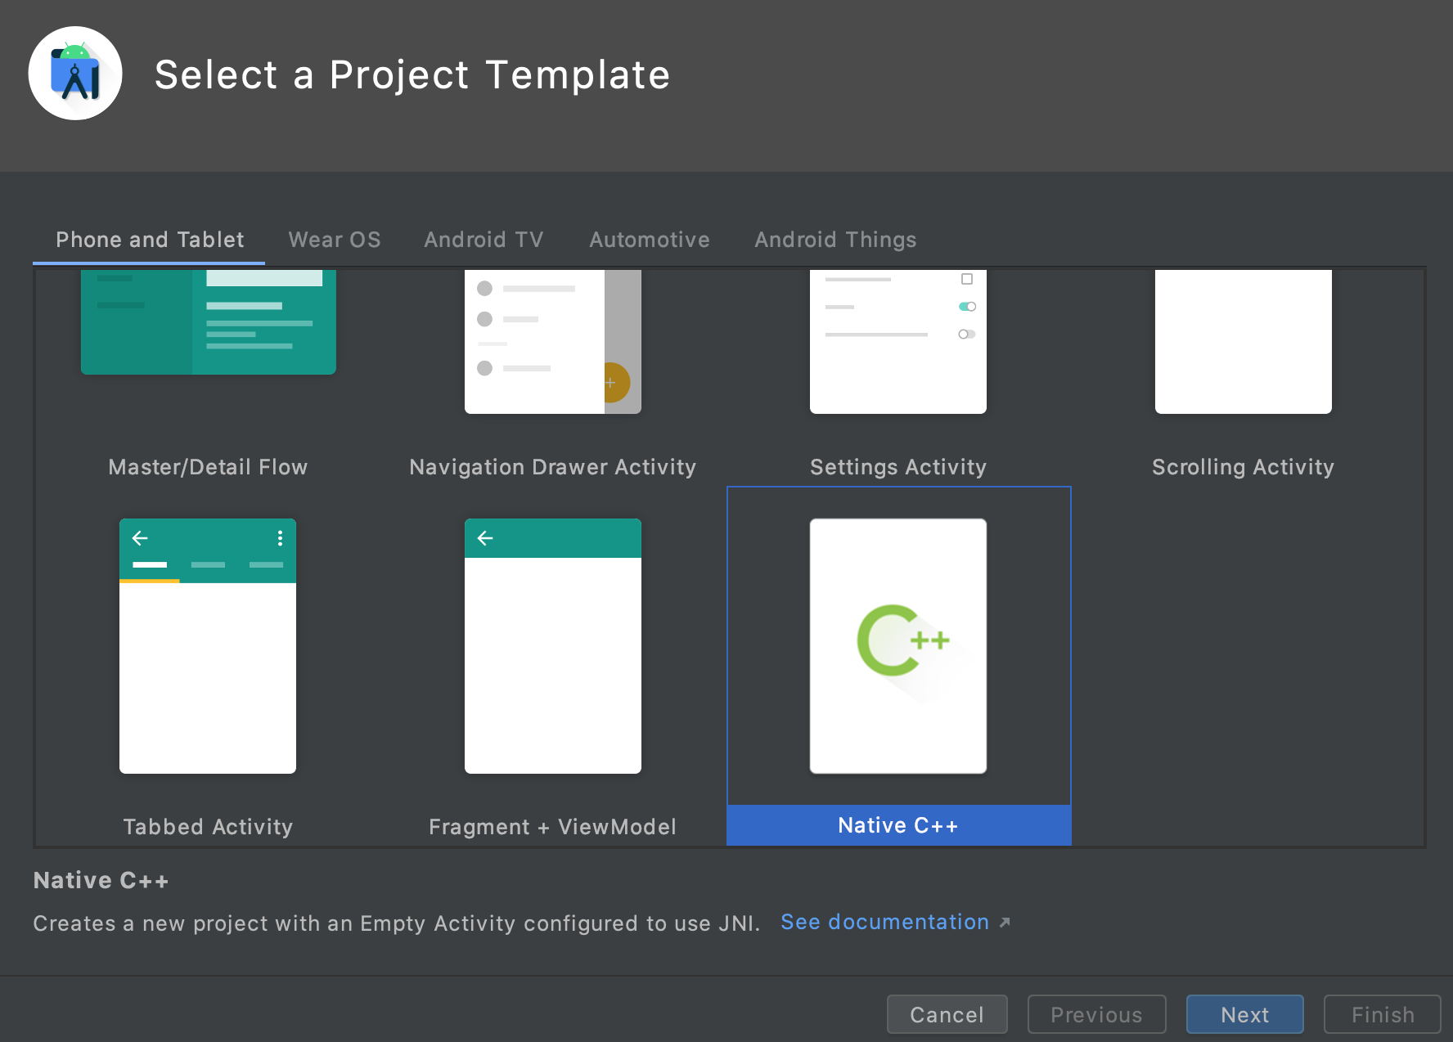Open the Android TV tab
Image resolution: width=1453 pixels, height=1042 pixels.
click(484, 240)
